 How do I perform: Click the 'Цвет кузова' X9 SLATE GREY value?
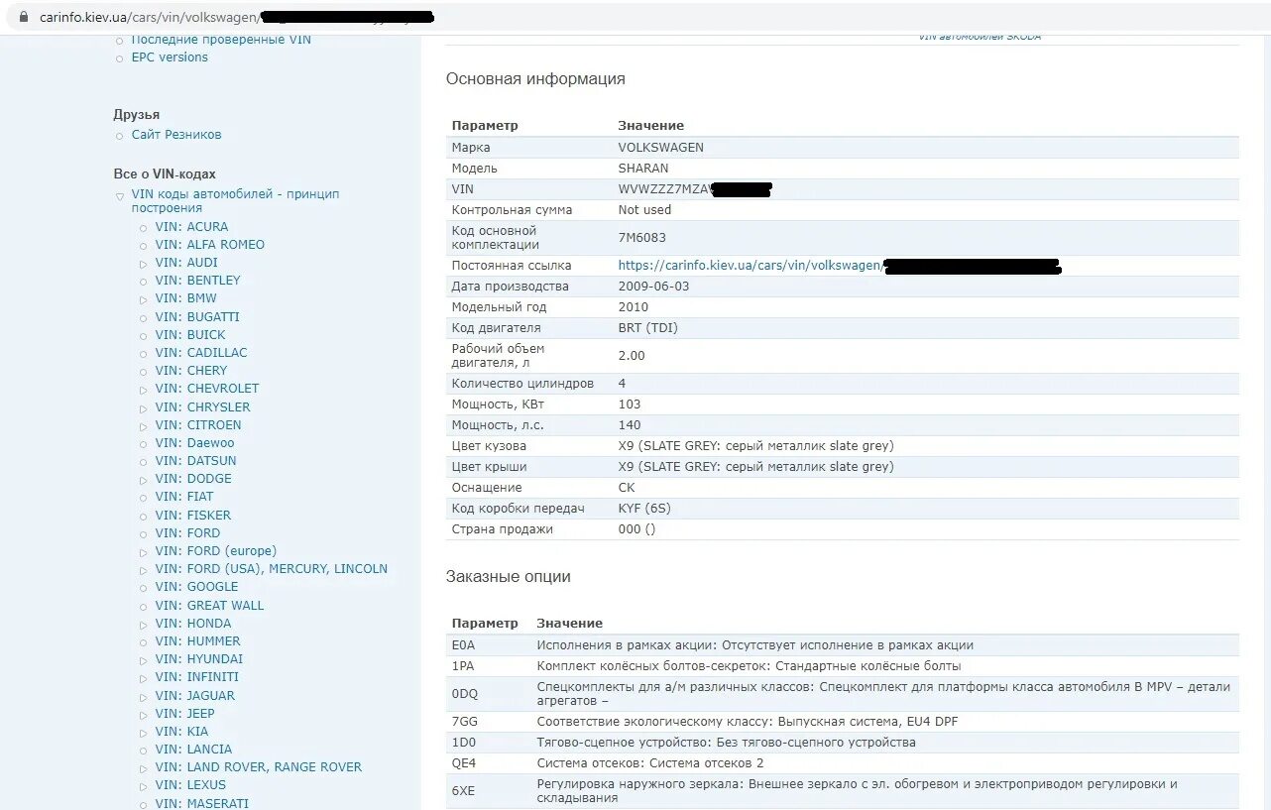click(755, 446)
